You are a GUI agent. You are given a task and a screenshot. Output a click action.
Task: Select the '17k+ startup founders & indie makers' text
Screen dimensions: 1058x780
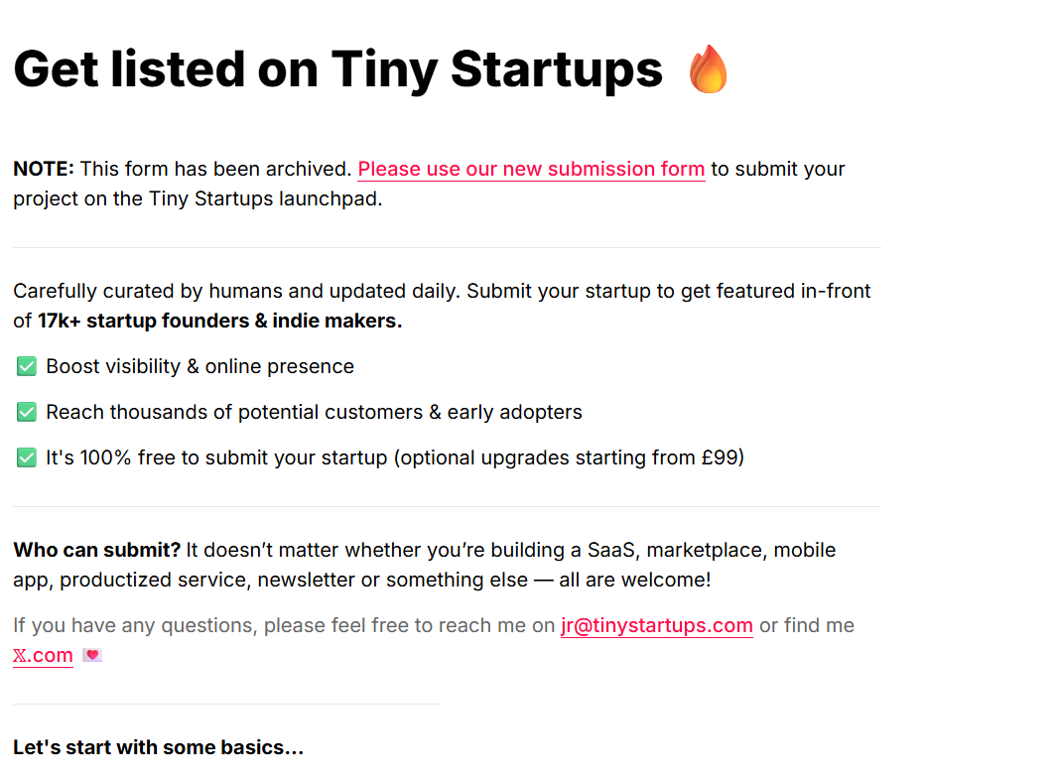[220, 321]
